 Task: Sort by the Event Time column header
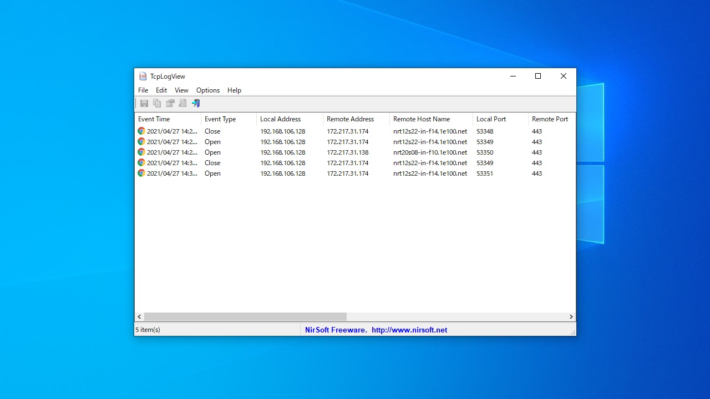coord(168,119)
